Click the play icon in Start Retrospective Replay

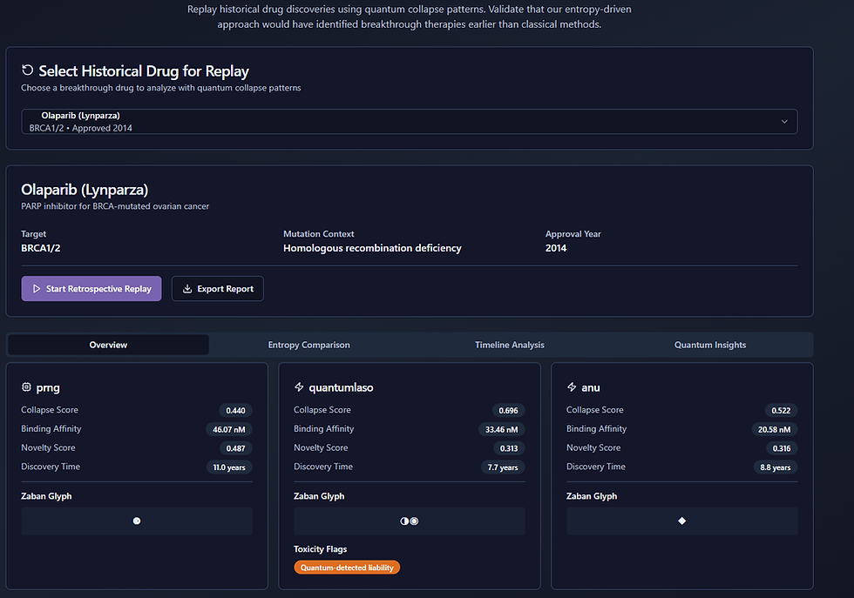click(37, 289)
